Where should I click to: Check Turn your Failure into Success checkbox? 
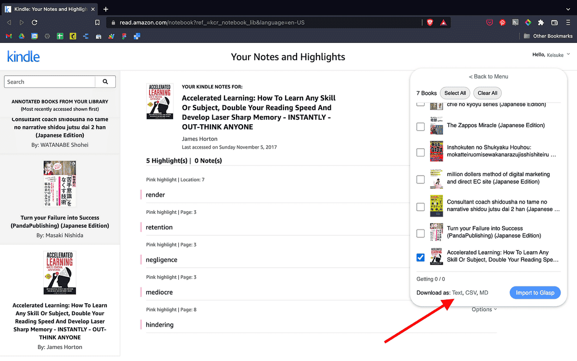420,233
